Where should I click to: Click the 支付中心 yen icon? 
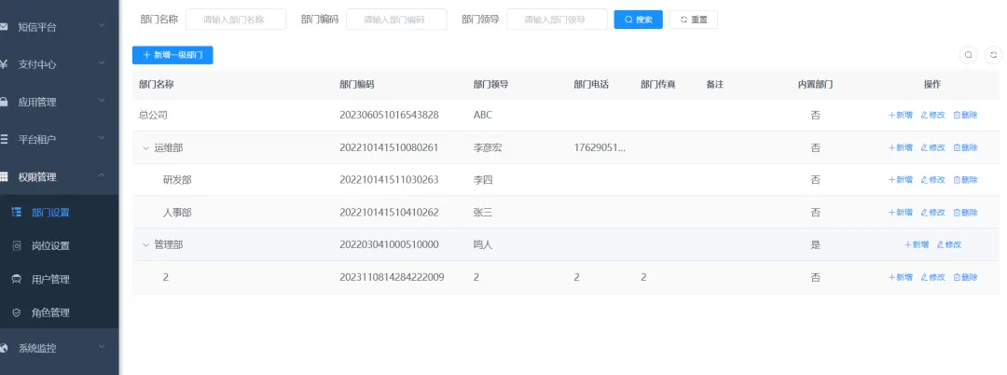click(x=4, y=64)
